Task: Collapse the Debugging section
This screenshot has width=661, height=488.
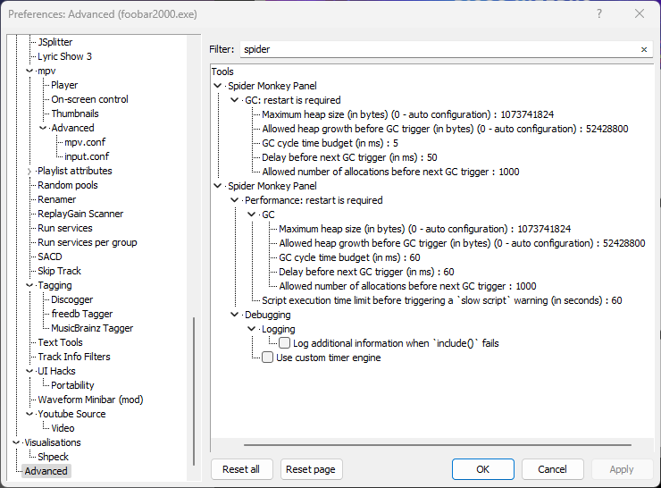Action: [234, 315]
